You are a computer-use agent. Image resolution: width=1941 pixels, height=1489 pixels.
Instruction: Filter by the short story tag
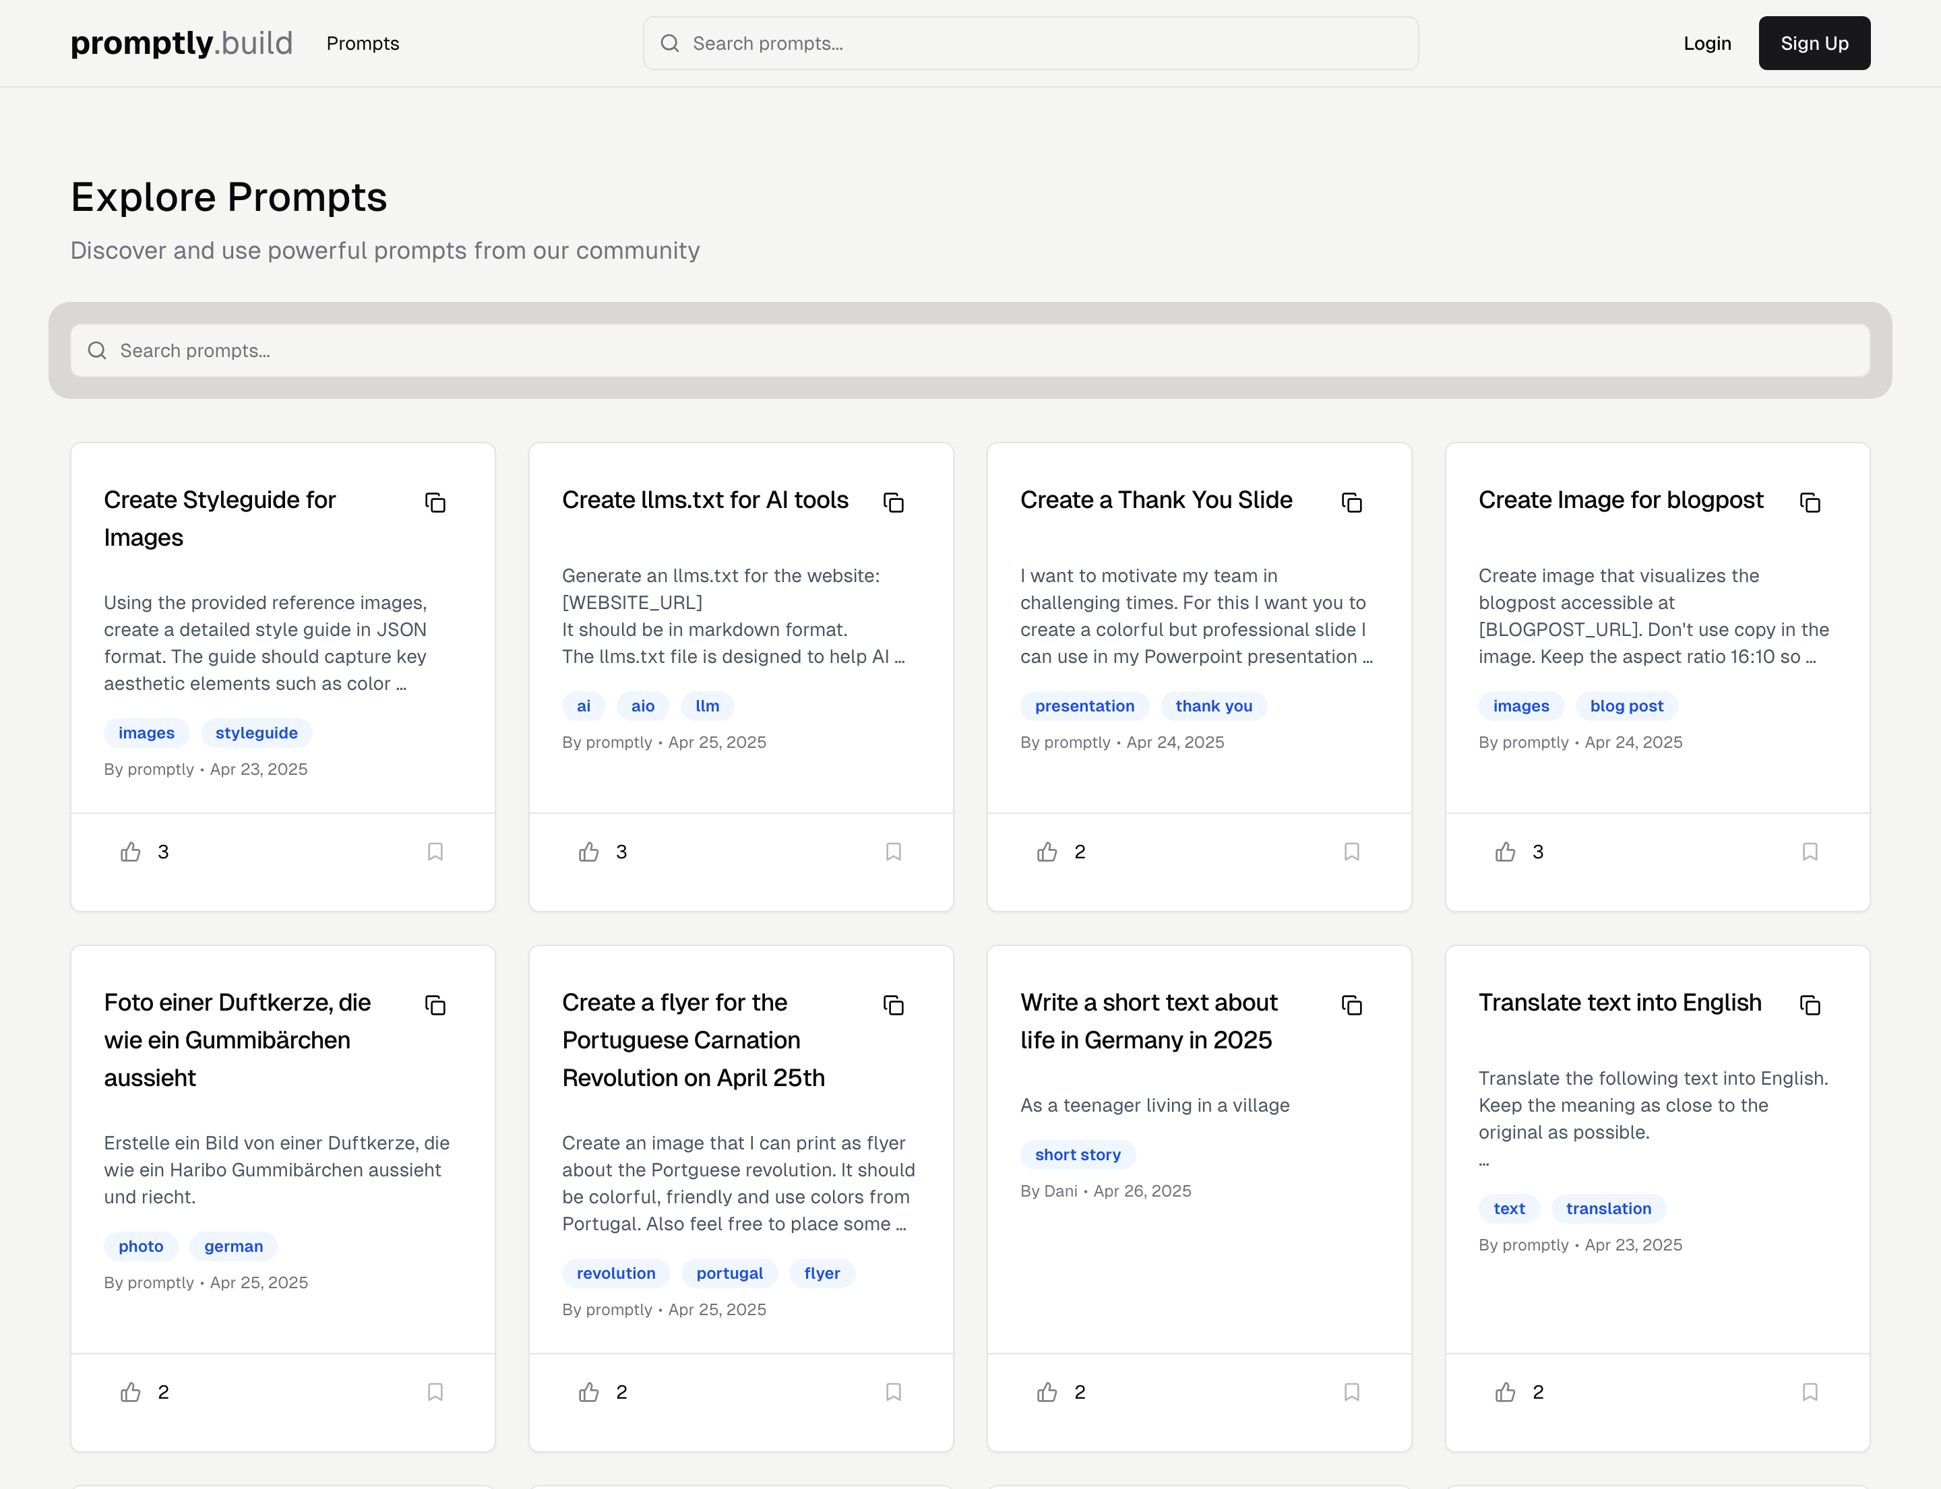tap(1078, 1155)
